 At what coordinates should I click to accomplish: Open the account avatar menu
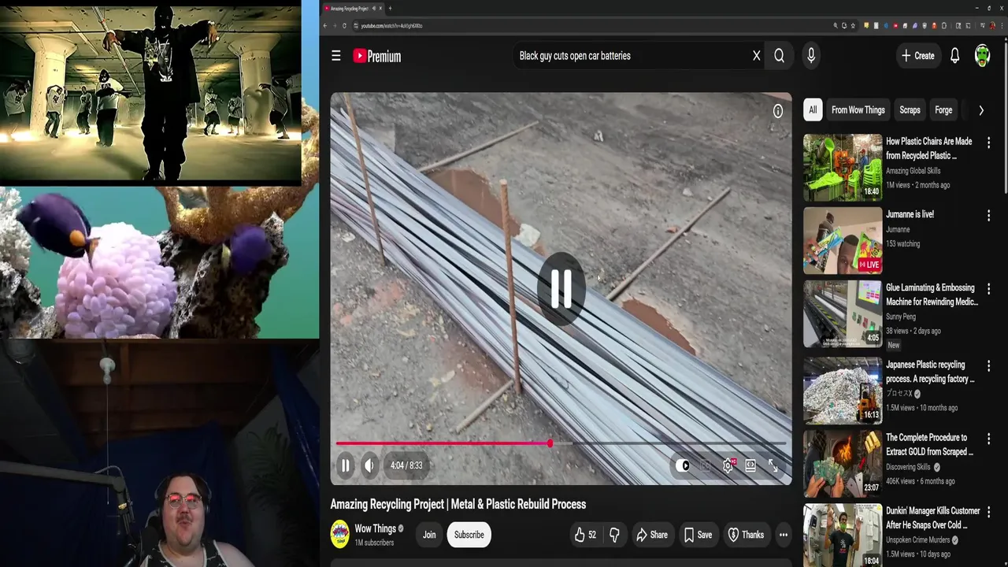[982, 56]
